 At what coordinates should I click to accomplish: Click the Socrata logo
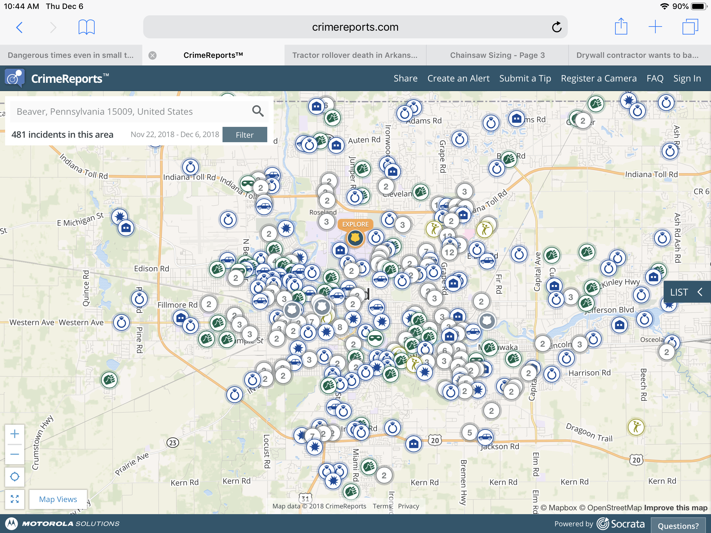(621, 524)
